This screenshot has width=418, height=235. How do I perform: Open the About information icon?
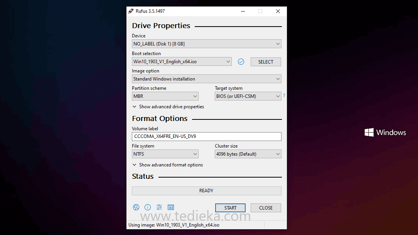pos(147,207)
